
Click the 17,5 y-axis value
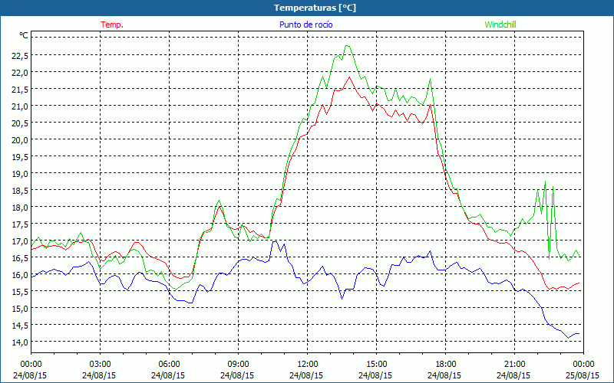20,224
